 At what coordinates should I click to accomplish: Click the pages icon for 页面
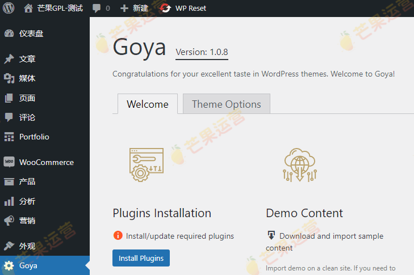(x=9, y=98)
